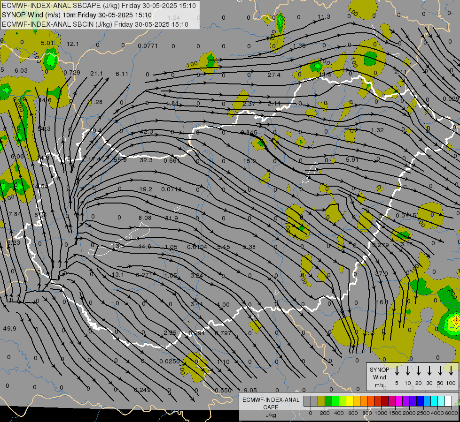Viewport: 460px width, 422px height.
Task: Click the 37.0 value on the map
Action: coord(382,273)
